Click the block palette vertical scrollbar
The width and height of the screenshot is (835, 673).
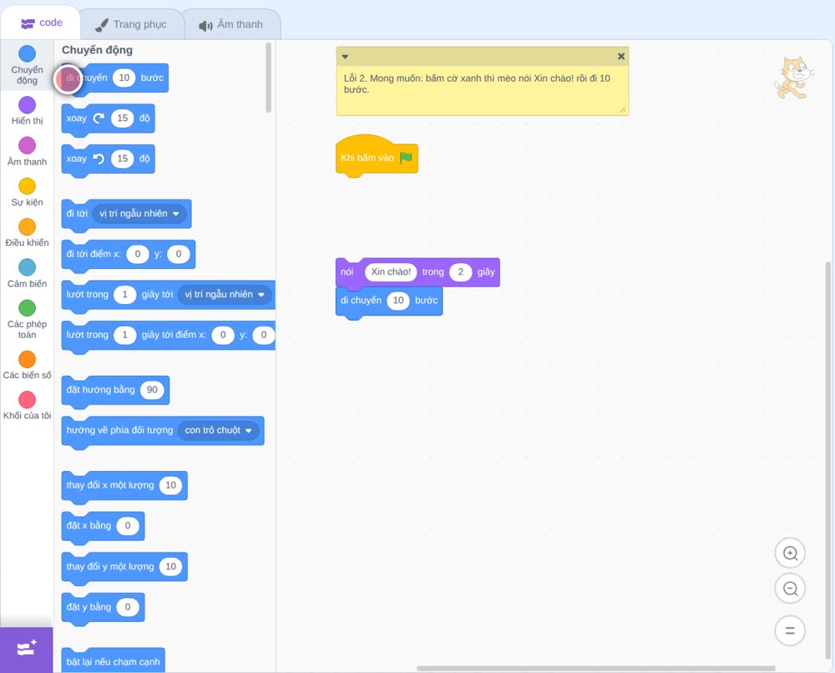(x=268, y=78)
